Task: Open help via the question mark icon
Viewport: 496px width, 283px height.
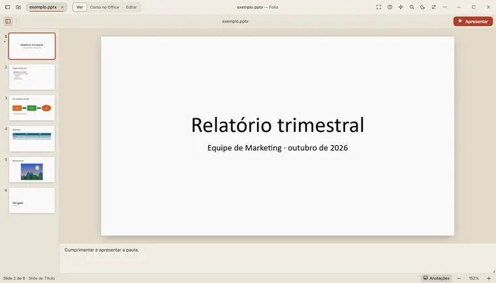Action: [x=390, y=7]
